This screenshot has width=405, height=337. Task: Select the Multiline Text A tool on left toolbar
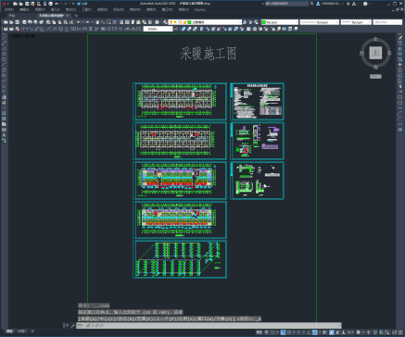coord(4,135)
